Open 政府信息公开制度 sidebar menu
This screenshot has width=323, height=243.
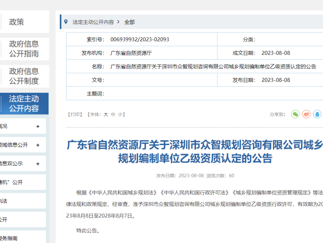pos(24,76)
